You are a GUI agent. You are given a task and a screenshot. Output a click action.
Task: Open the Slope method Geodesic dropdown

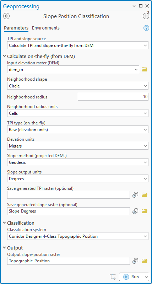pos(78,162)
